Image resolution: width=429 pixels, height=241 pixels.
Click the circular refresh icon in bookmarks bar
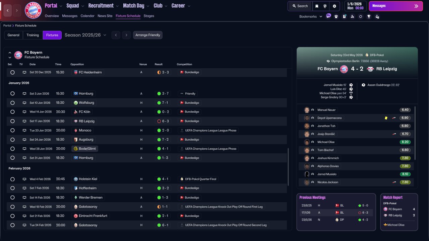click(360, 16)
